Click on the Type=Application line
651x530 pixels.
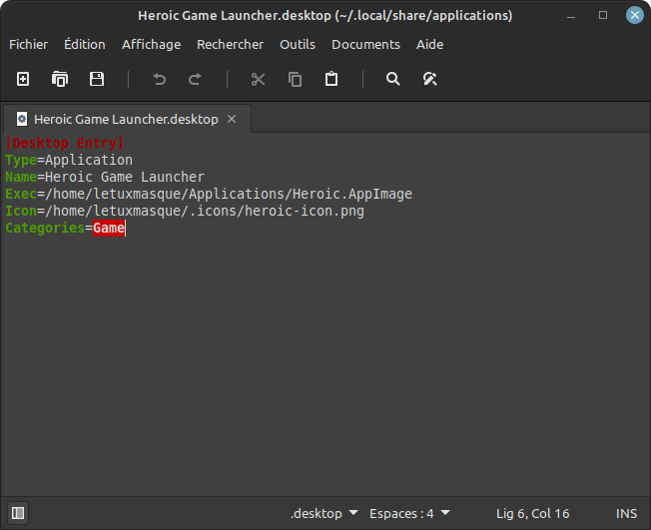69,160
